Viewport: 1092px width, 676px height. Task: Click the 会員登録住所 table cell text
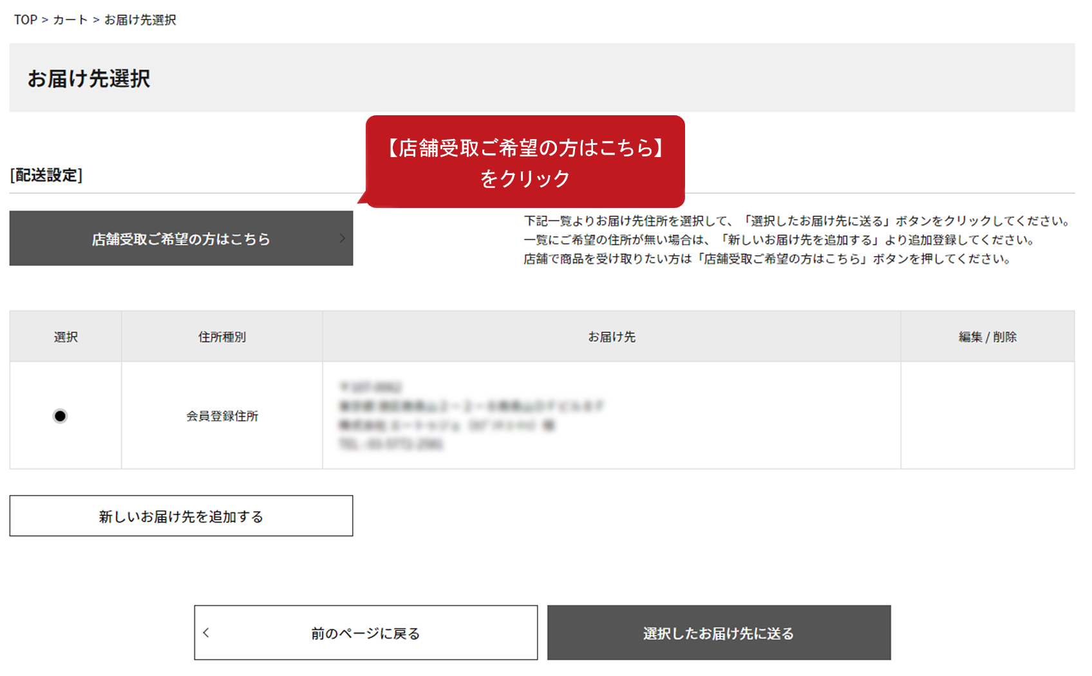click(x=222, y=416)
